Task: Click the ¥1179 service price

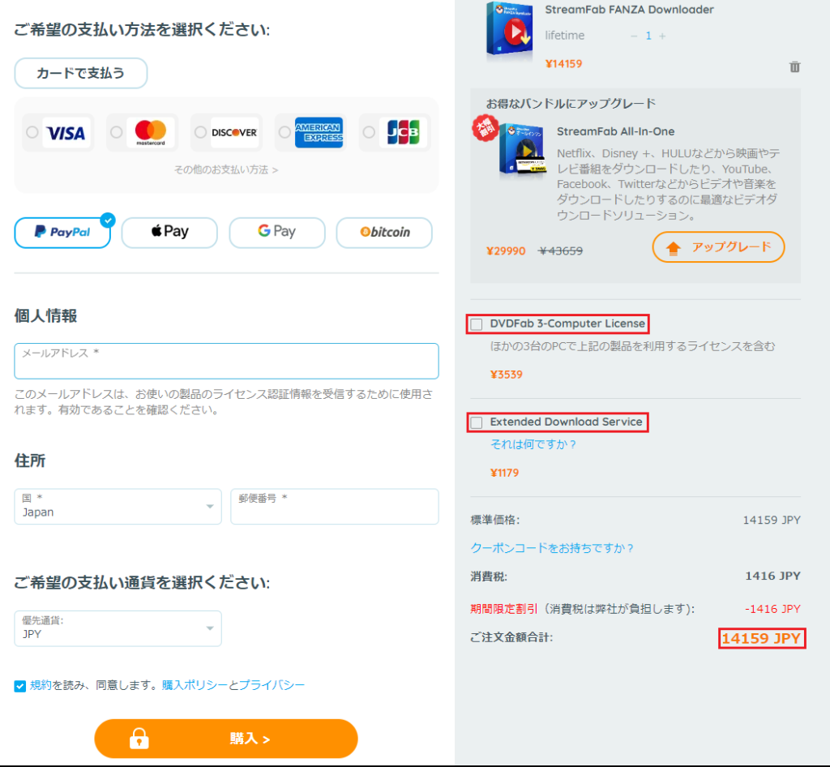Action: pos(504,473)
